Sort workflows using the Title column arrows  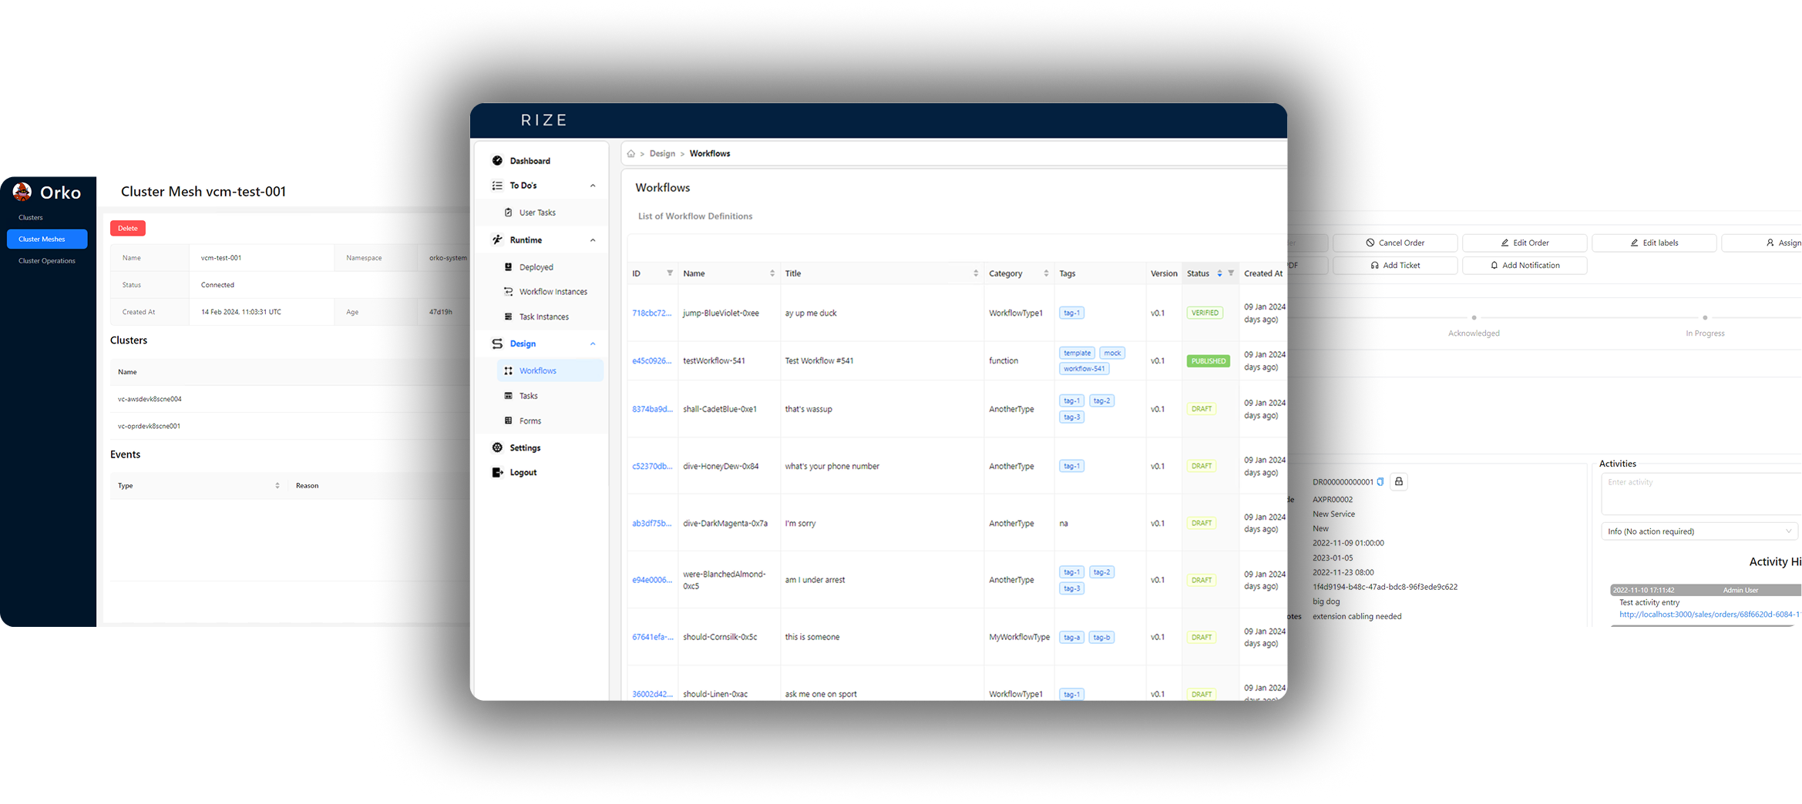[x=975, y=273]
